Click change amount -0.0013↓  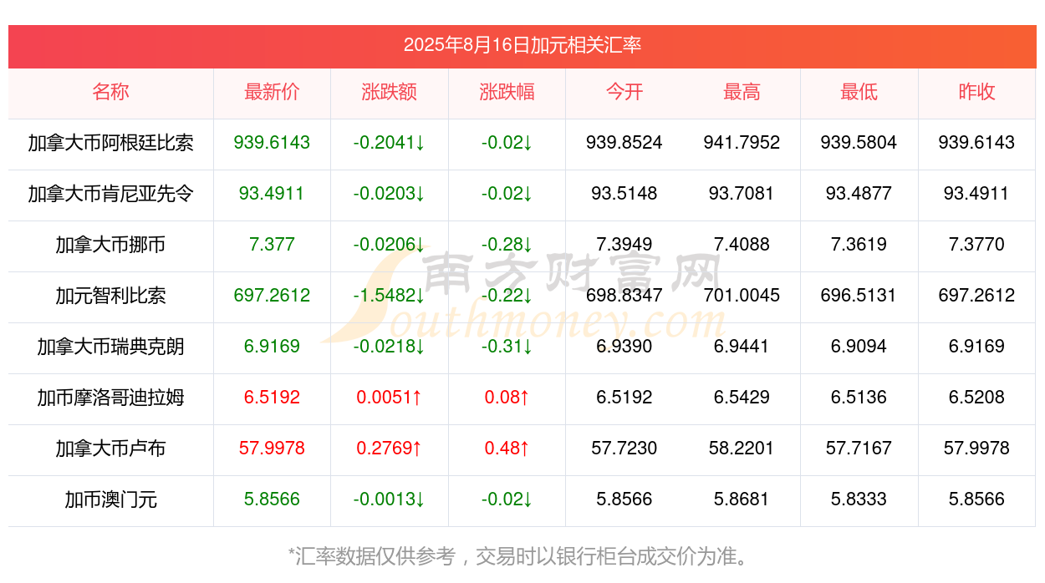(x=390, y=499)
